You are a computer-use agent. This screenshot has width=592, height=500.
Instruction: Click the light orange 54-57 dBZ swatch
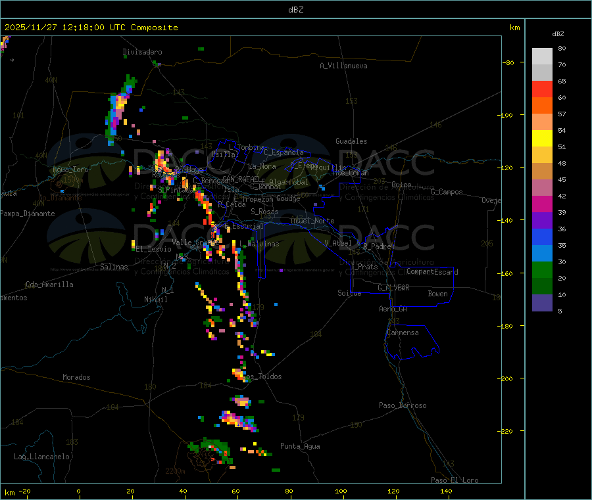tap(542, 122)
